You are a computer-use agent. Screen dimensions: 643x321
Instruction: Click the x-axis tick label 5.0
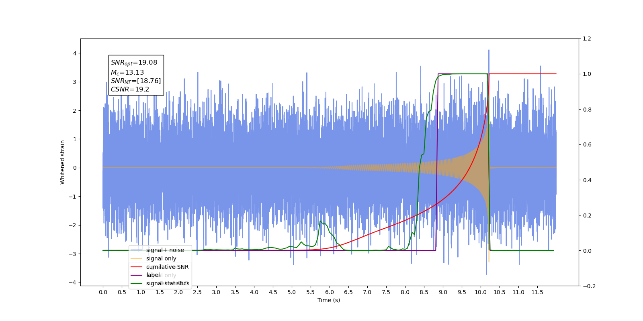(x=292, y=292)
